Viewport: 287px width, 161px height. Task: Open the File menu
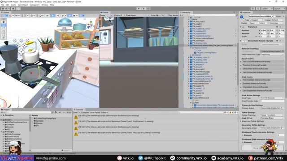2,5
